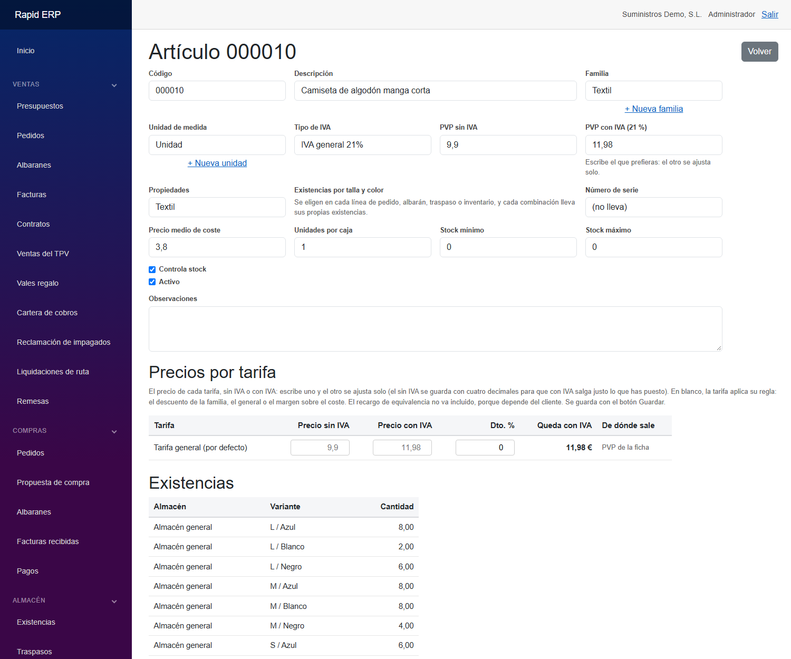Focus the Código input field

217,91
